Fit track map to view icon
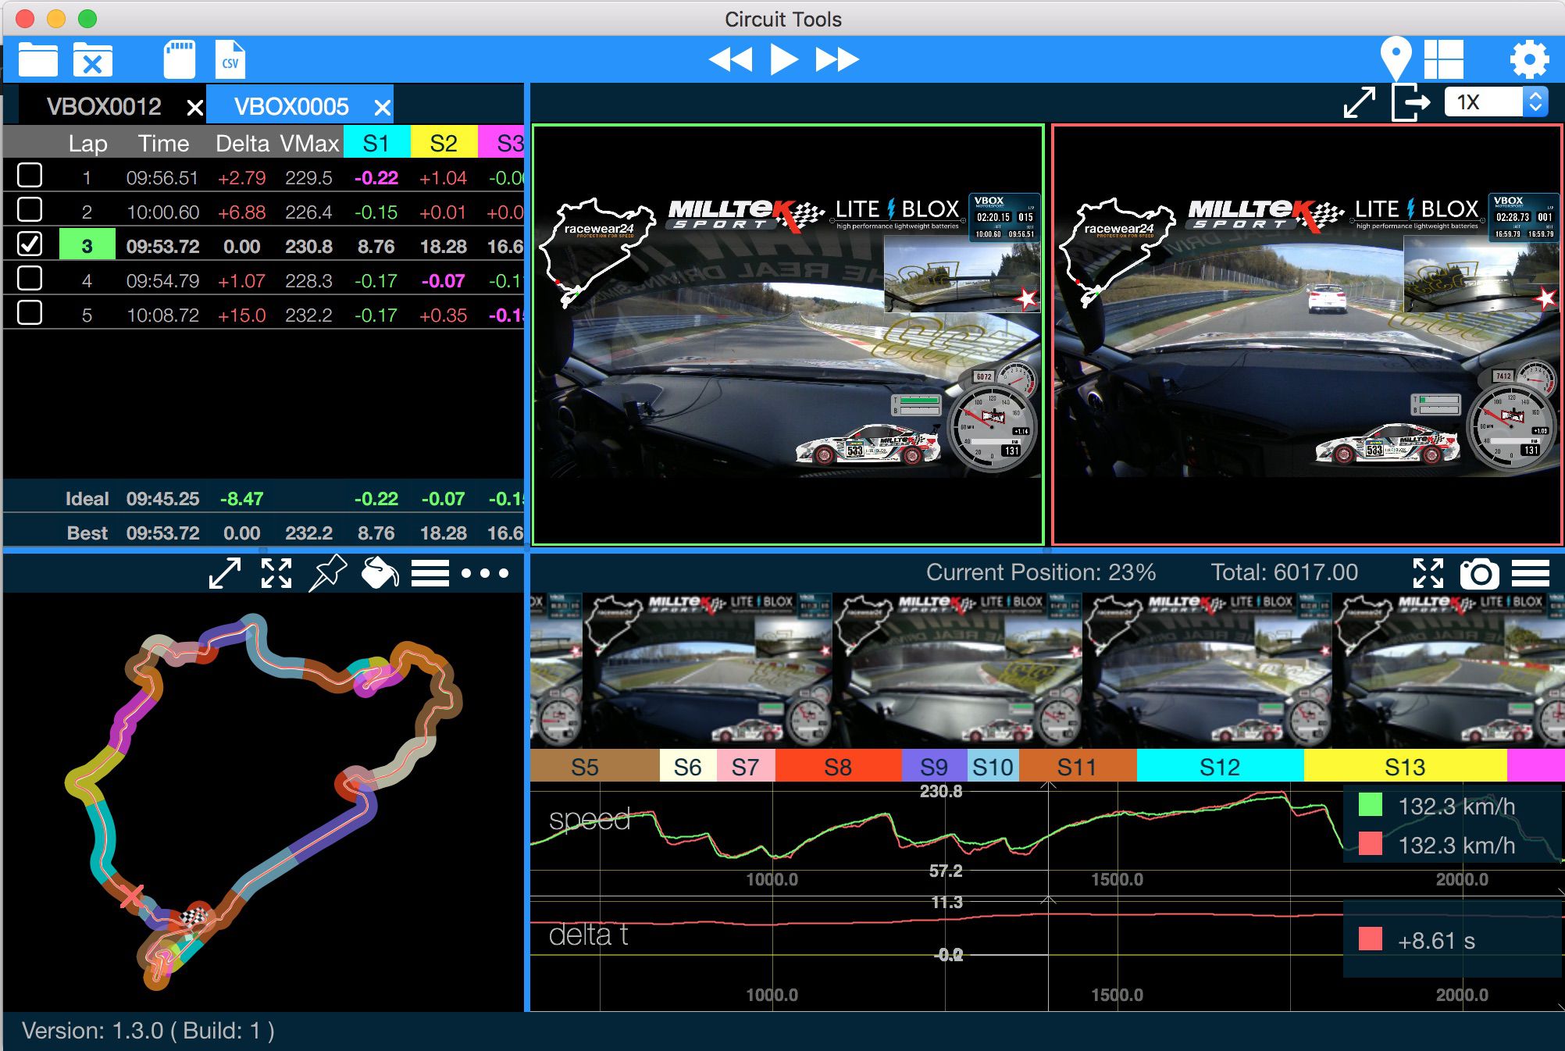This screenshot has width=1565, height=1051. coord(276,573)
